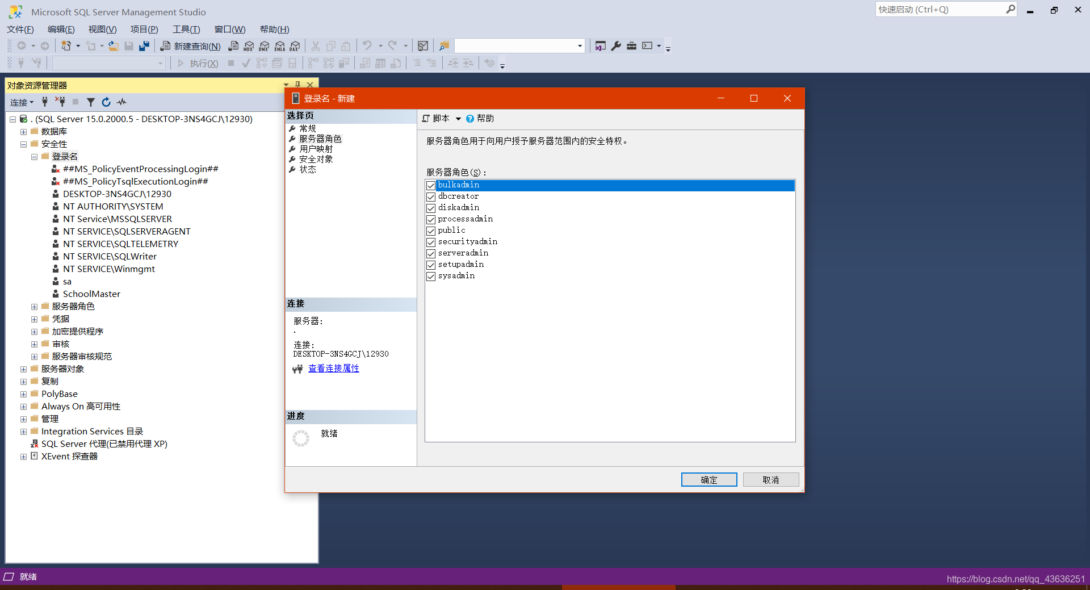1090x590 pixels.
Task: Collapse the 登录名 logins node
Action: pos(34,157)
